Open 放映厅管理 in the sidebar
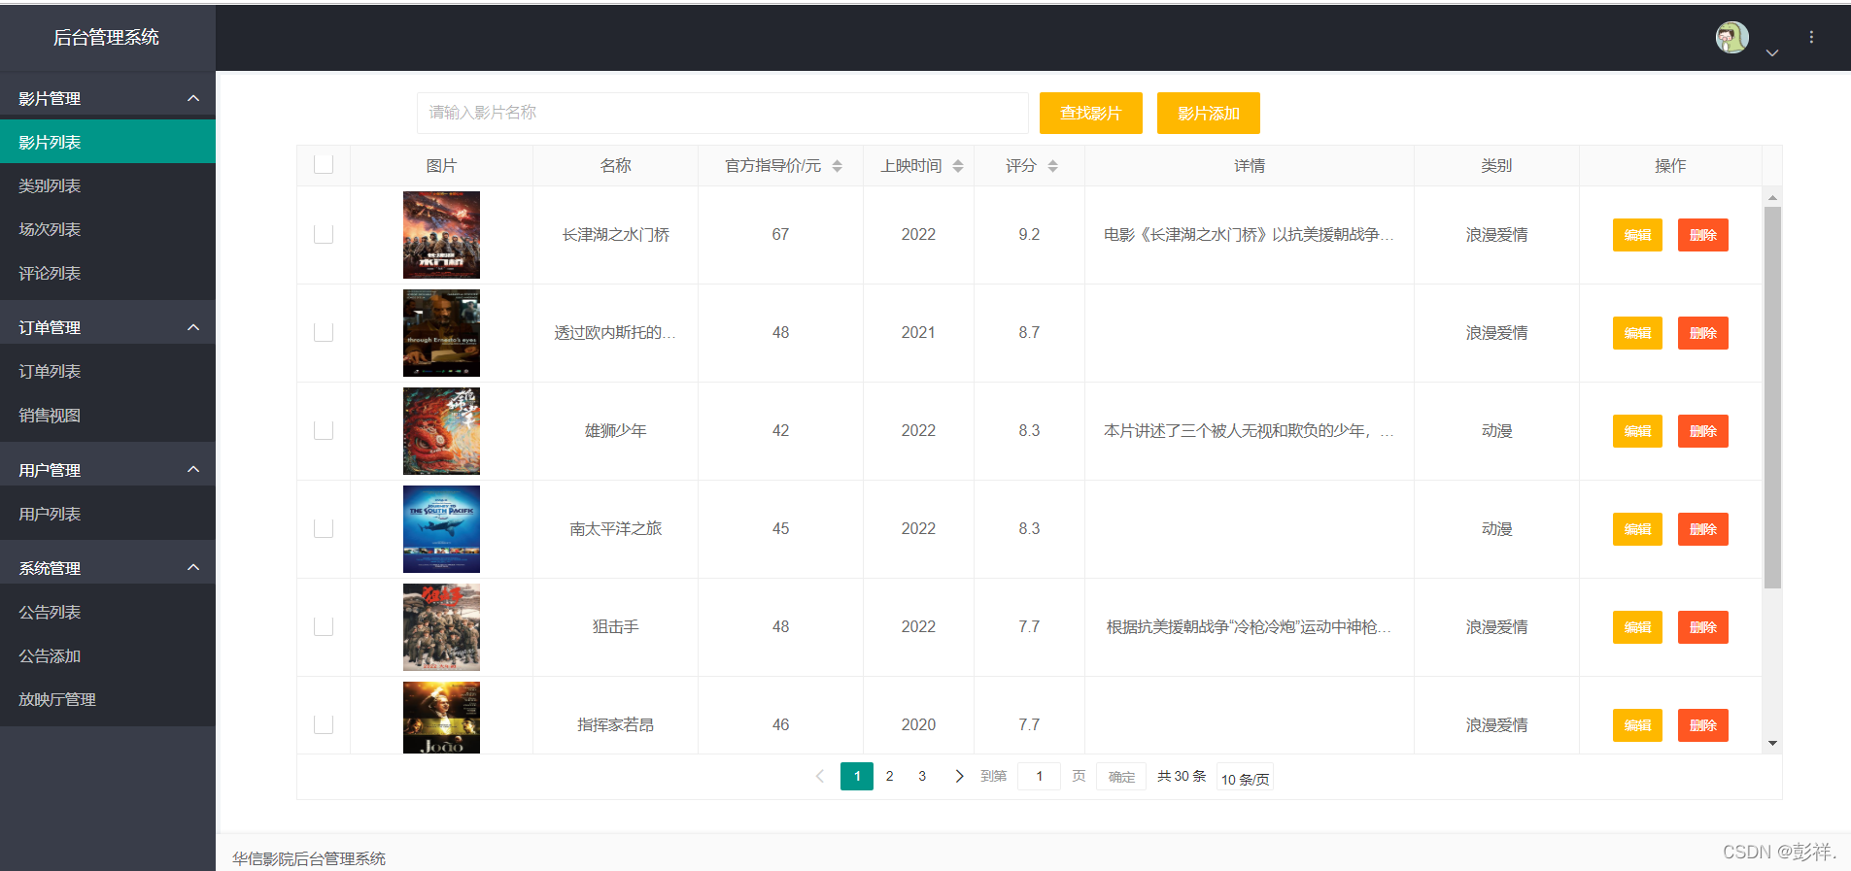The width and height of the screenshot is (1851, 871). point(108,699)
